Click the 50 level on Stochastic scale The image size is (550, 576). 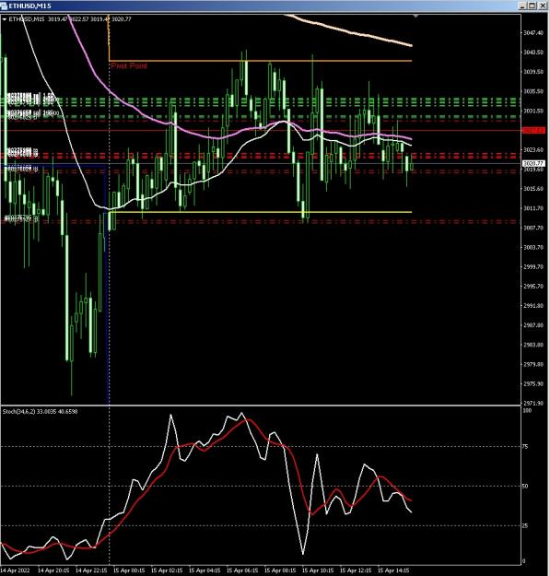(525, 486)
